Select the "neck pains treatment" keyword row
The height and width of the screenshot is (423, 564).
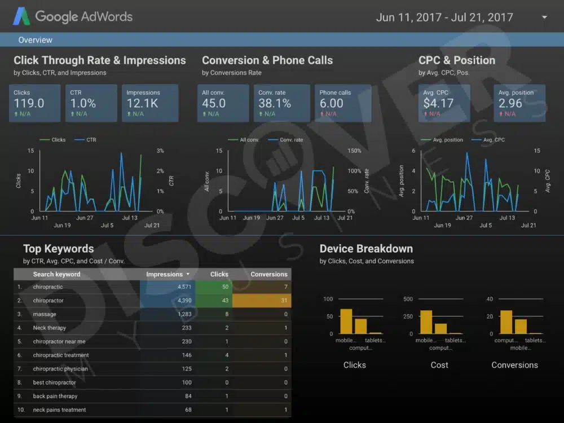click(x=152, y=409)
